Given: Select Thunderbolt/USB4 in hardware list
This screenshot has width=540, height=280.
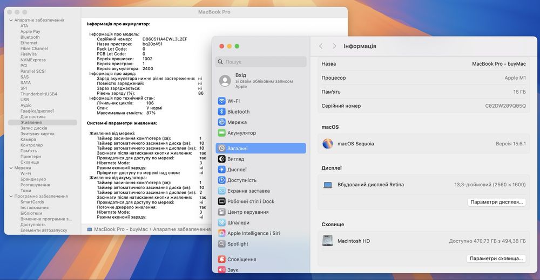Looking at the screenshot, I should (x=39, y=94).
